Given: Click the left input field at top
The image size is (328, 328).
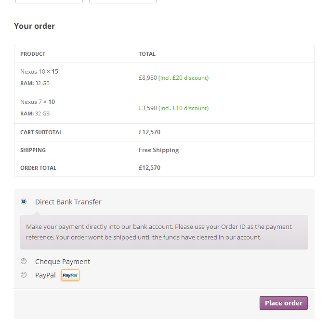Looking at the screenshot, I should click(x=49, y=1).
